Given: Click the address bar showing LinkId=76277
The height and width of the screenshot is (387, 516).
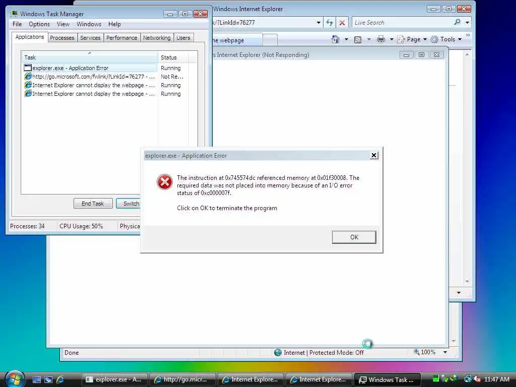Looking at the screenshot, I should [x=263, y=23].
